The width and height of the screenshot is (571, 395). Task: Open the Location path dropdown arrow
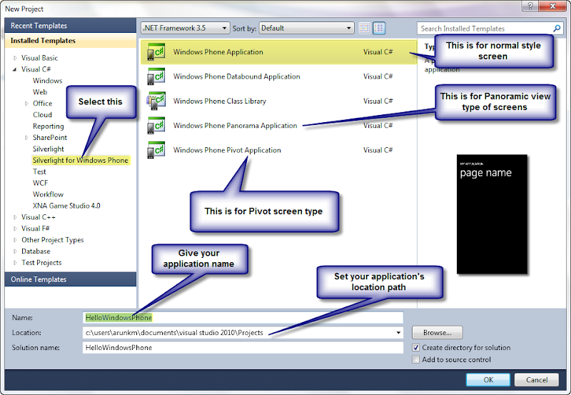tap(398, 333)
